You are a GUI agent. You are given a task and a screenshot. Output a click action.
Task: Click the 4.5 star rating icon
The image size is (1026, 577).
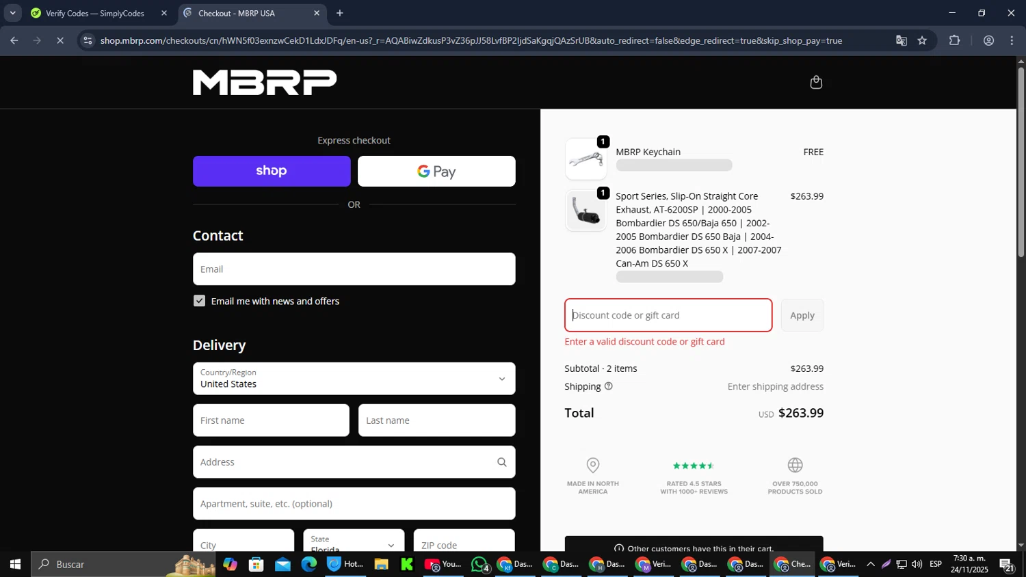694,466
